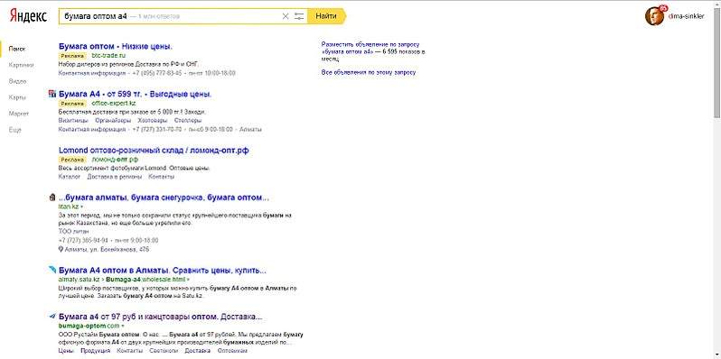
Task: Open the Светокопи sitelink
Action: 164,351
